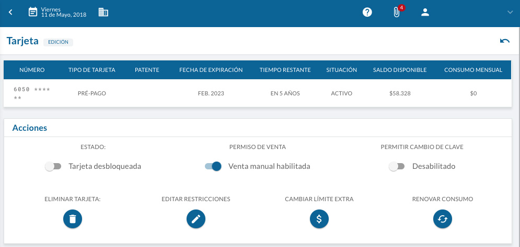520x247 pixels.
Task: Click the card number 6050 cell
Action: [x=32, y=93]
